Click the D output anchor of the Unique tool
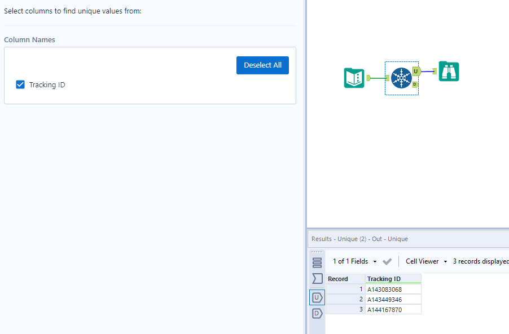Viewport: 509px width, 334px height. point(416,83)
